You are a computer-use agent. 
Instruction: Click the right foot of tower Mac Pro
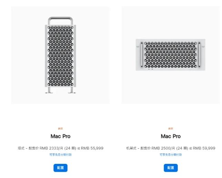72,90
